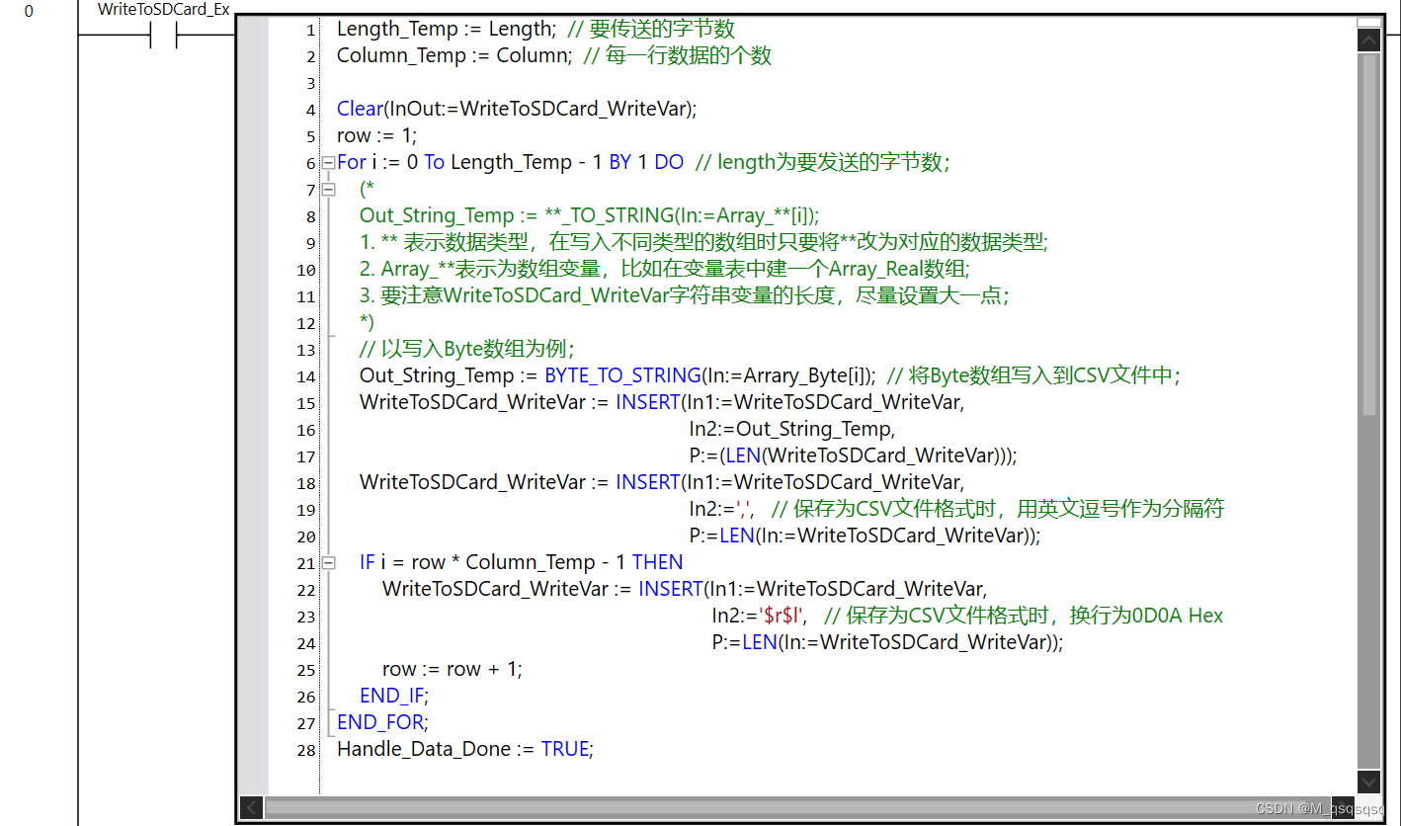
Task: Click "END_IF;" on line 26
Action: [395, 697]
